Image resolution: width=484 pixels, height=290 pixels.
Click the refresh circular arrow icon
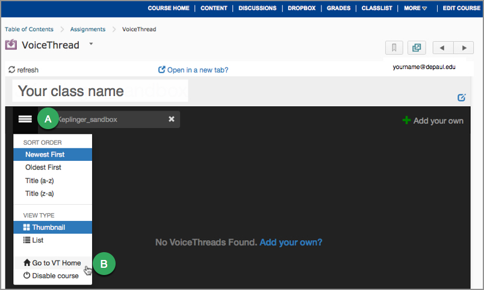pos(11,70)
